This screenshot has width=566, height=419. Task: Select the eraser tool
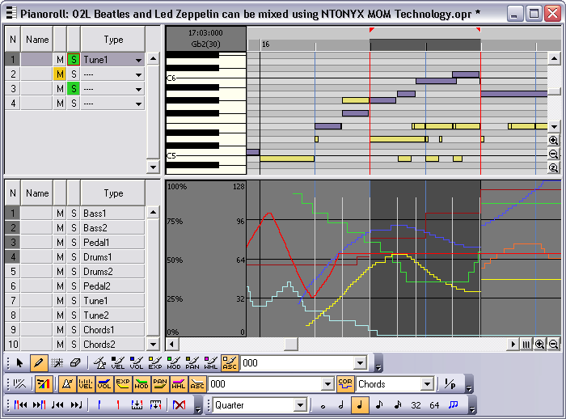76,363
